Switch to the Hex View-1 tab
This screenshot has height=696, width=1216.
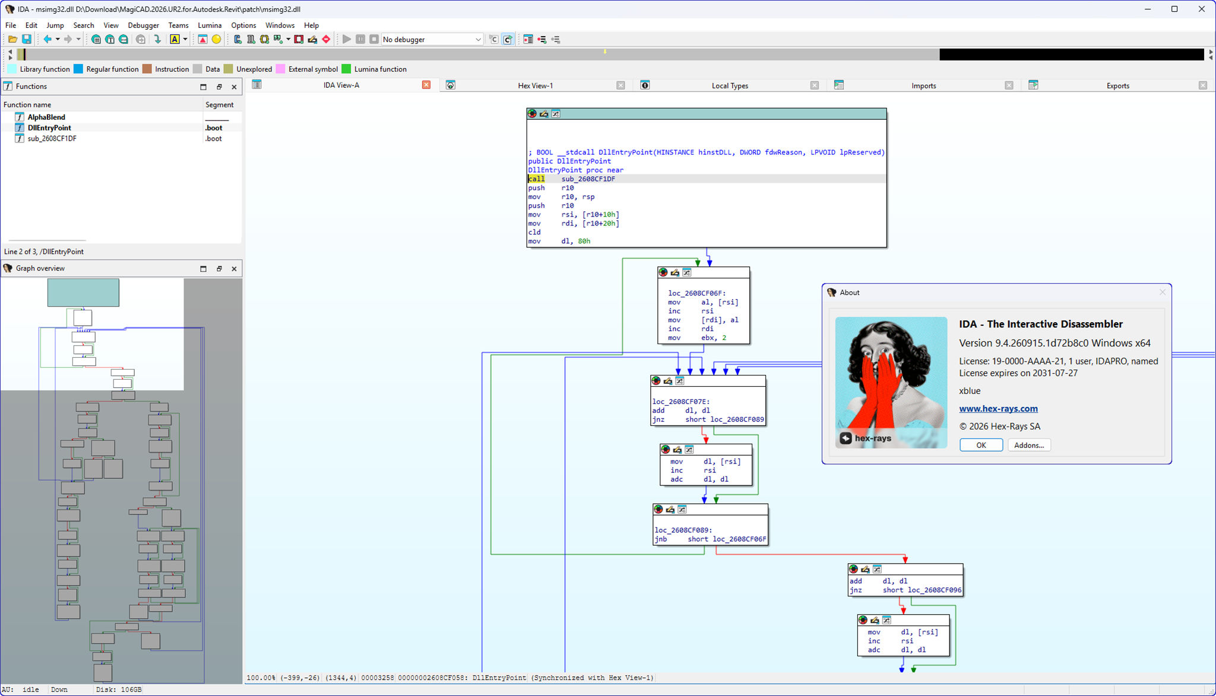point(535,85)
